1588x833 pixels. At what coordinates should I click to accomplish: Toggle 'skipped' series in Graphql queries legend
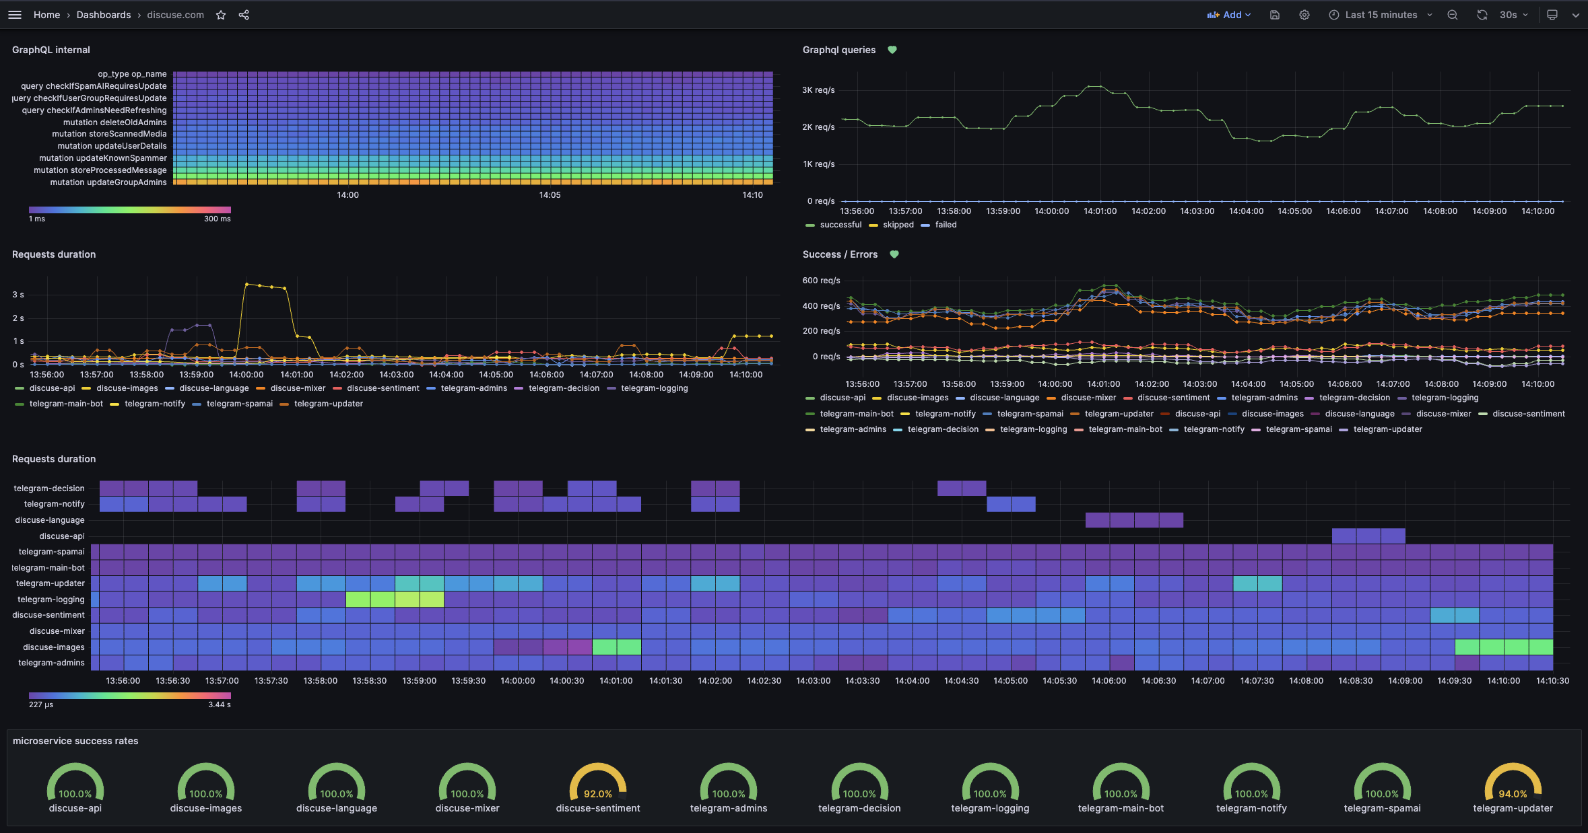pyautogui.click(x=898, y=225)
